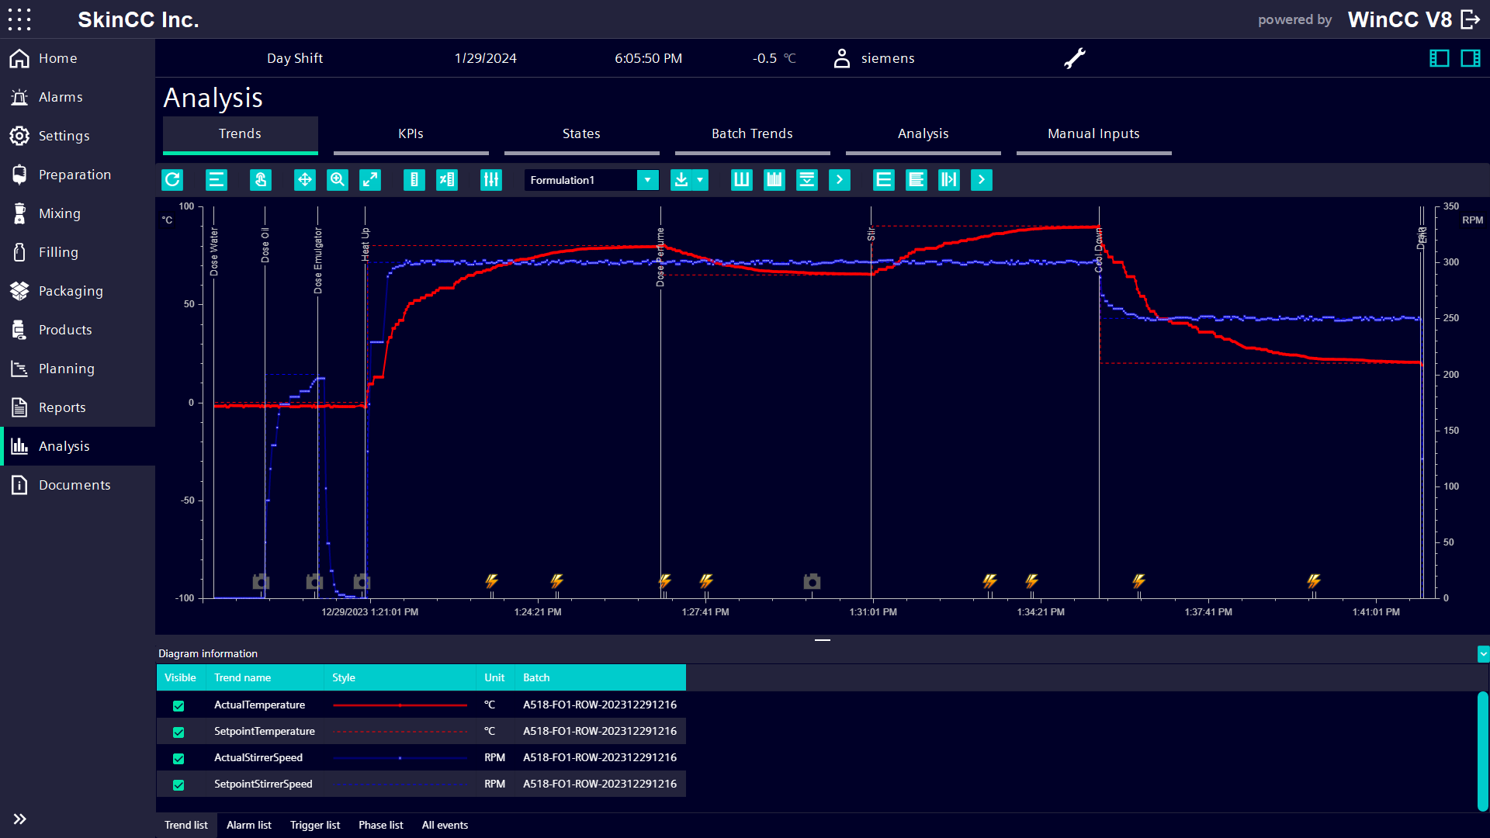The image size is (1490, 838).
Task: Click the delete ruler icon
Action: (447, 180)
